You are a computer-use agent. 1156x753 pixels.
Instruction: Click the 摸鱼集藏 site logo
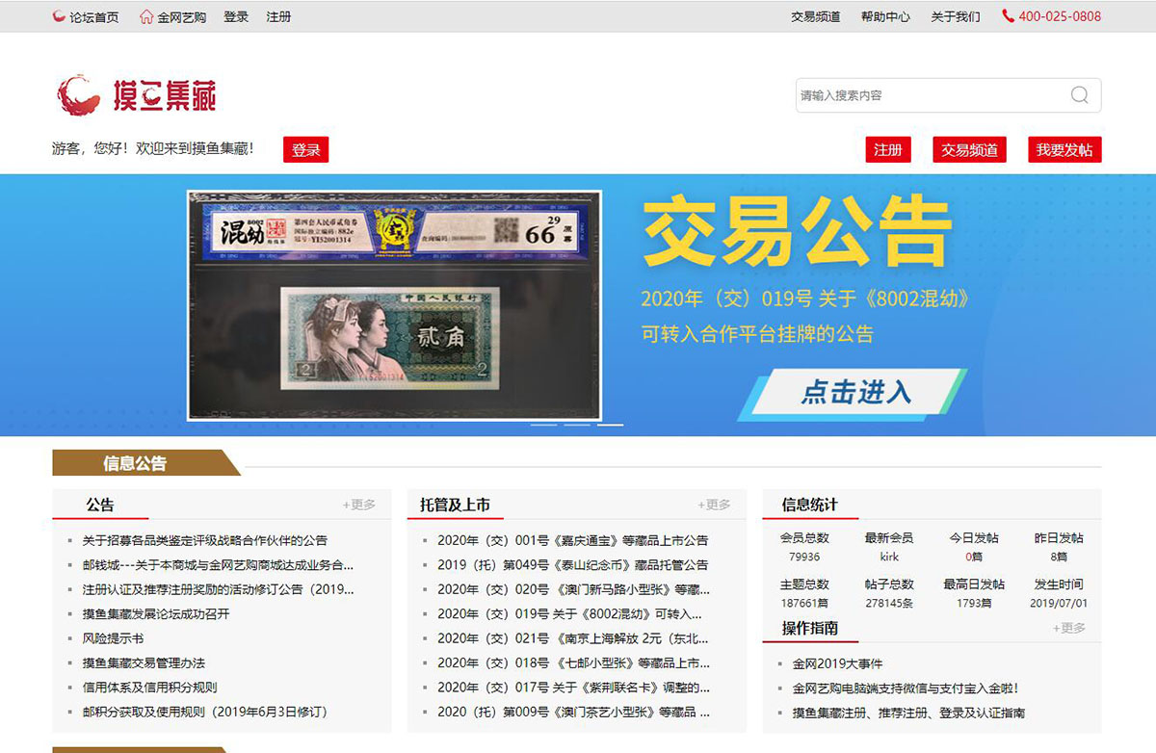point(136,94)
